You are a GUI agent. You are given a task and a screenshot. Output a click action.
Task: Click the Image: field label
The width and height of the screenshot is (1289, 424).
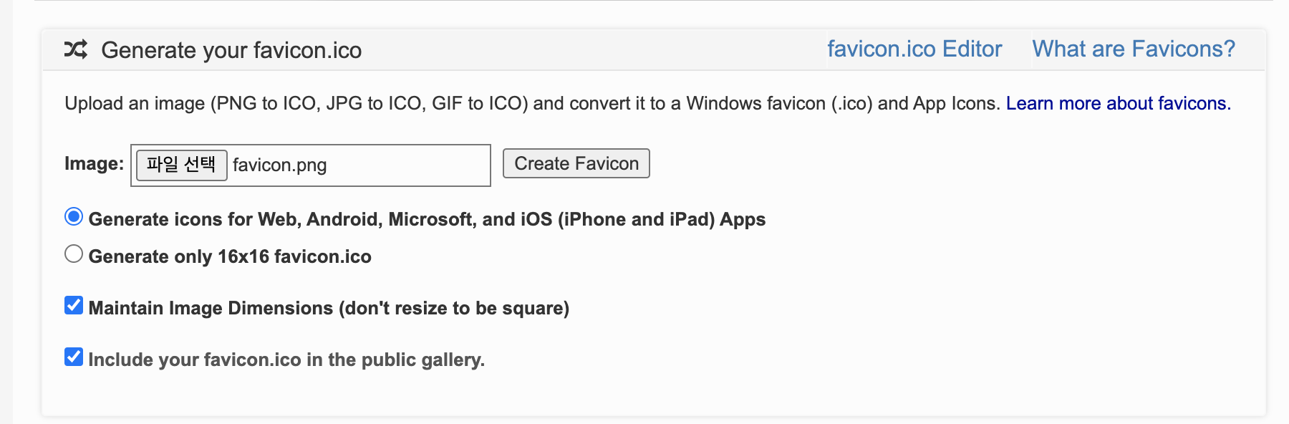[x=95, y=164]
